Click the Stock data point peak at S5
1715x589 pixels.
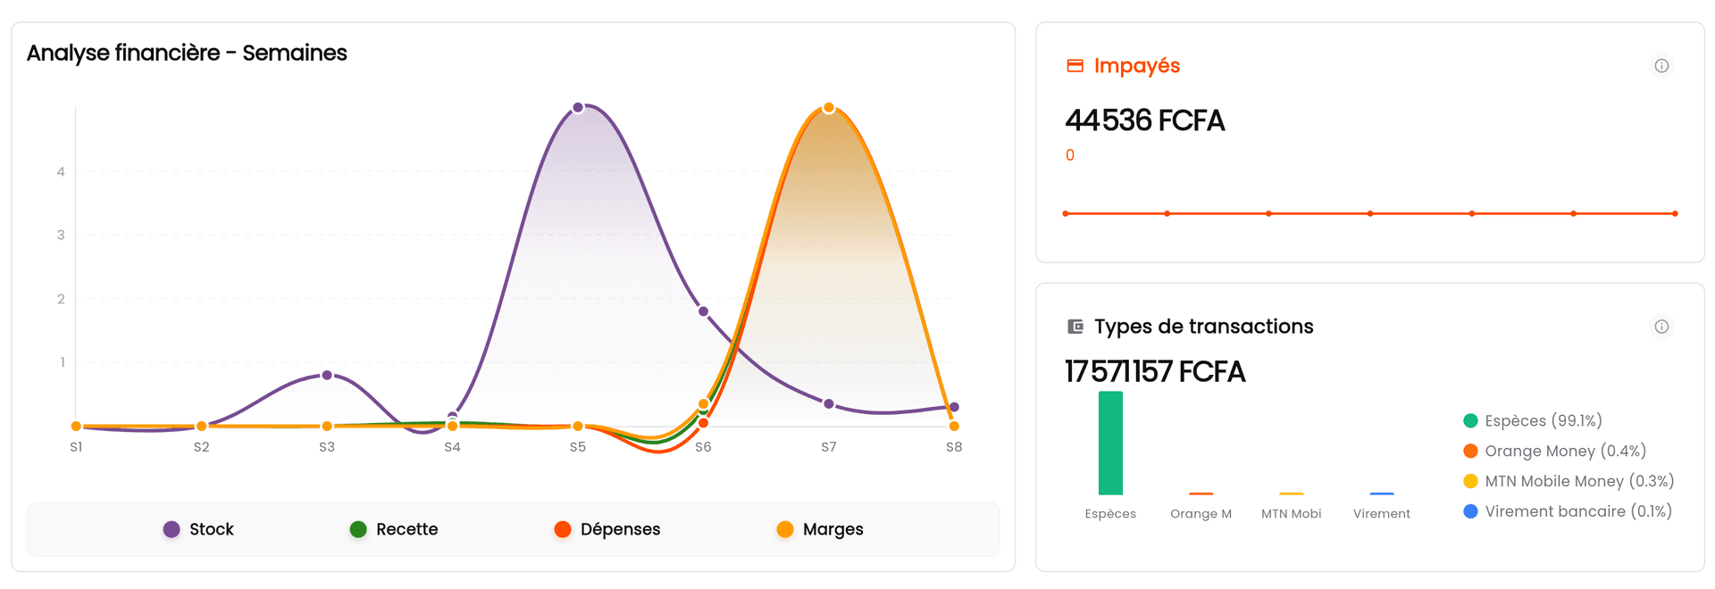(x=578, y=108)
